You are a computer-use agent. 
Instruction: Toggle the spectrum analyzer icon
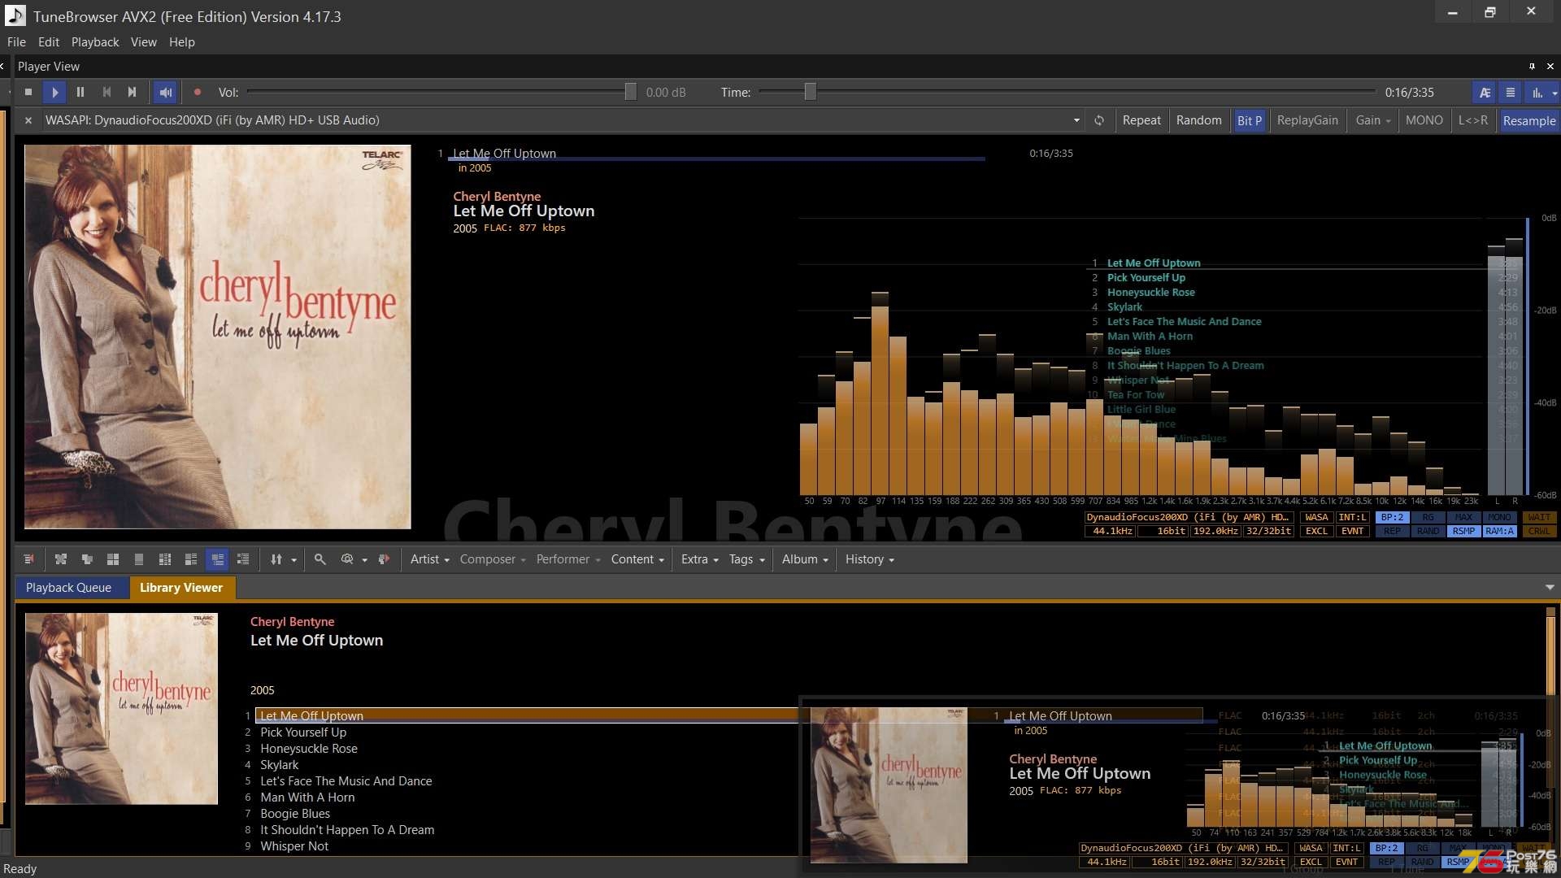(1537, 93)
